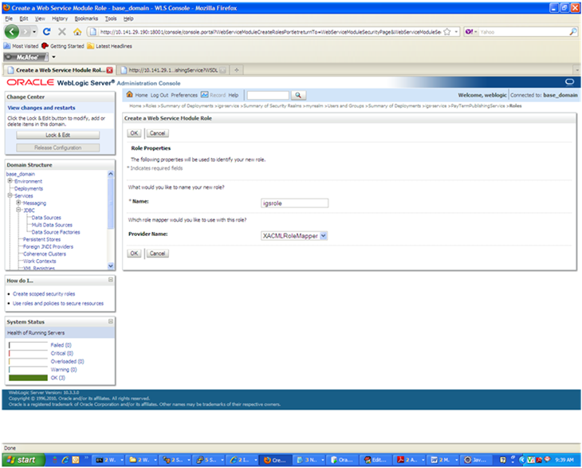The image size is (582, 468).
Task: Click the Help link in console toolbar
Action: [233, 95]
